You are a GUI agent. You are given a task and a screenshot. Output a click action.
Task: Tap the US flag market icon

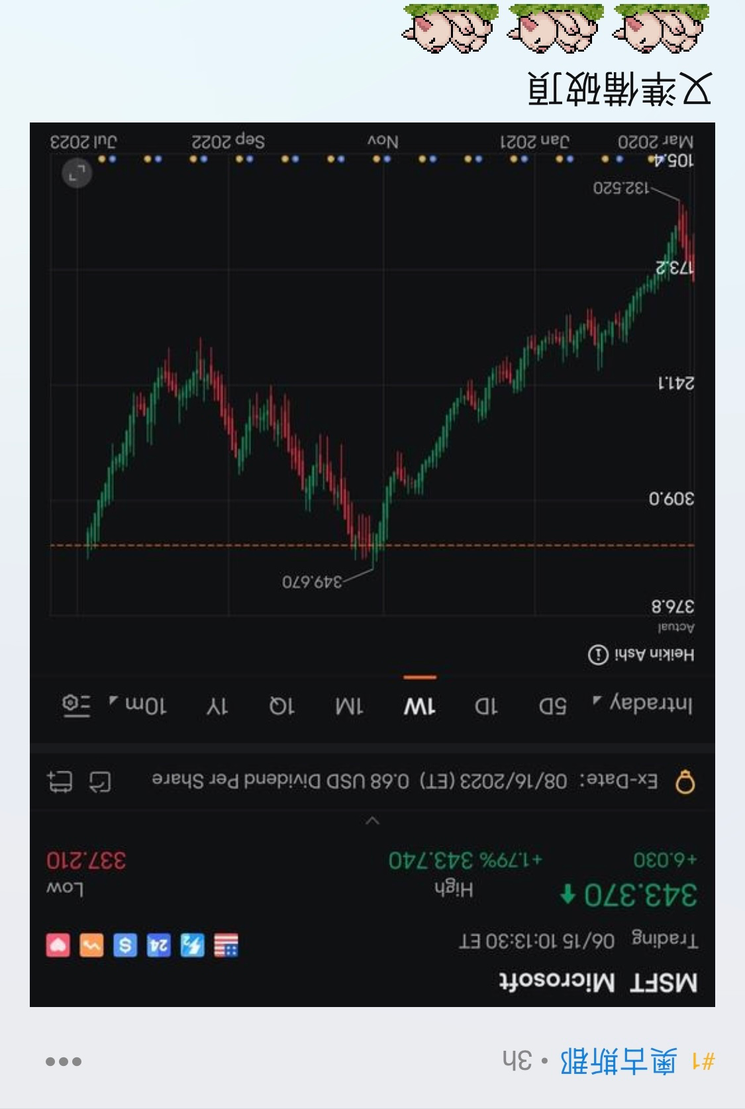[x=226, y=945]
